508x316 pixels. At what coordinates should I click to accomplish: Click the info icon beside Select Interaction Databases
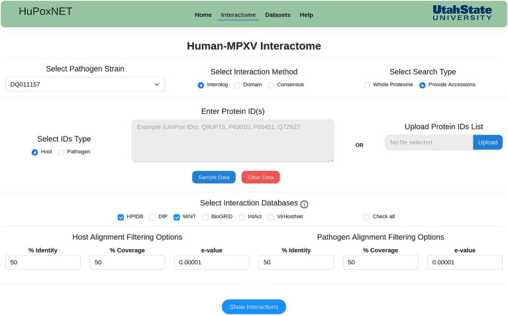(x=304, y=204)
